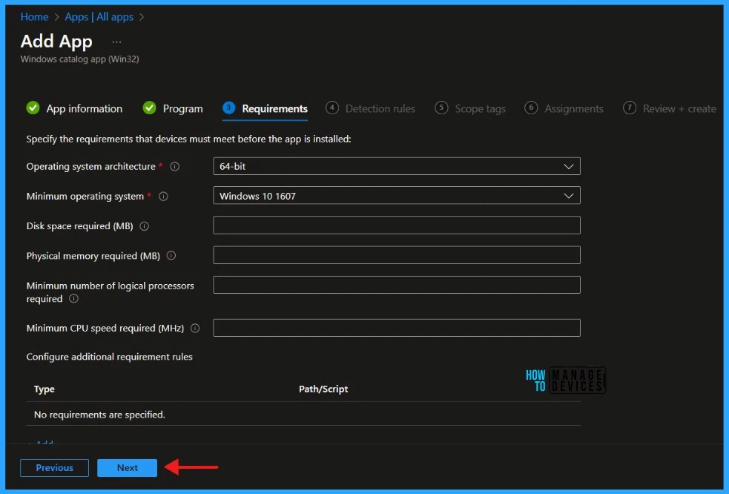Click the info icon next to Physical memory required
The image size is (729, 494).
tap(171, 255)
